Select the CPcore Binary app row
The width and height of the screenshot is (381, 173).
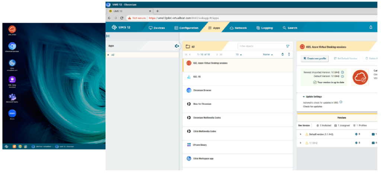coord(238,147)
